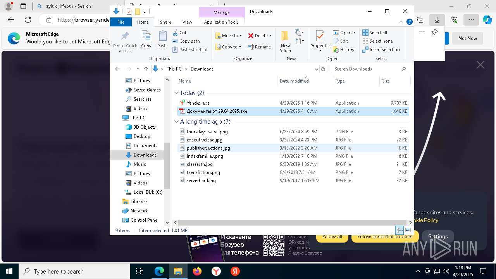Click the horizontal scrollbar in file list
Image resolution: width=496 pixels, height=279 pixels.
click(x=293, y=222)
